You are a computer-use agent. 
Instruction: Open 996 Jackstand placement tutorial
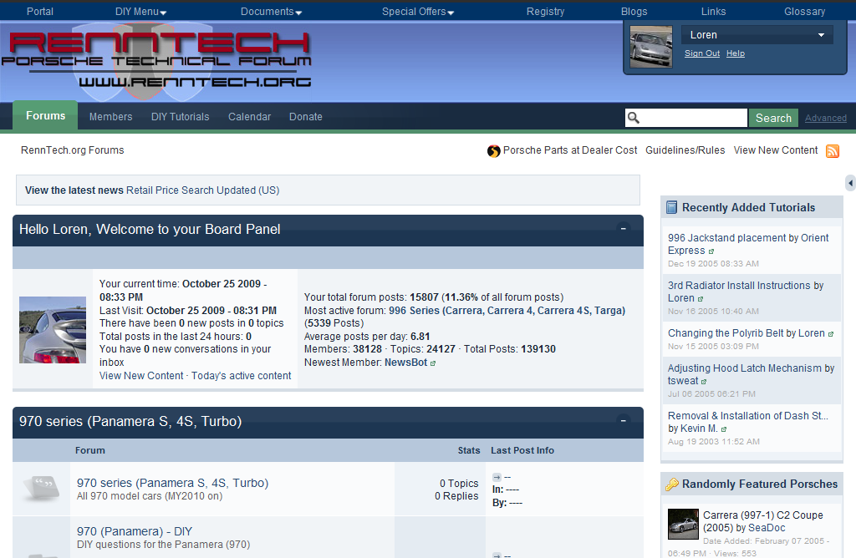tap(726, 238)
